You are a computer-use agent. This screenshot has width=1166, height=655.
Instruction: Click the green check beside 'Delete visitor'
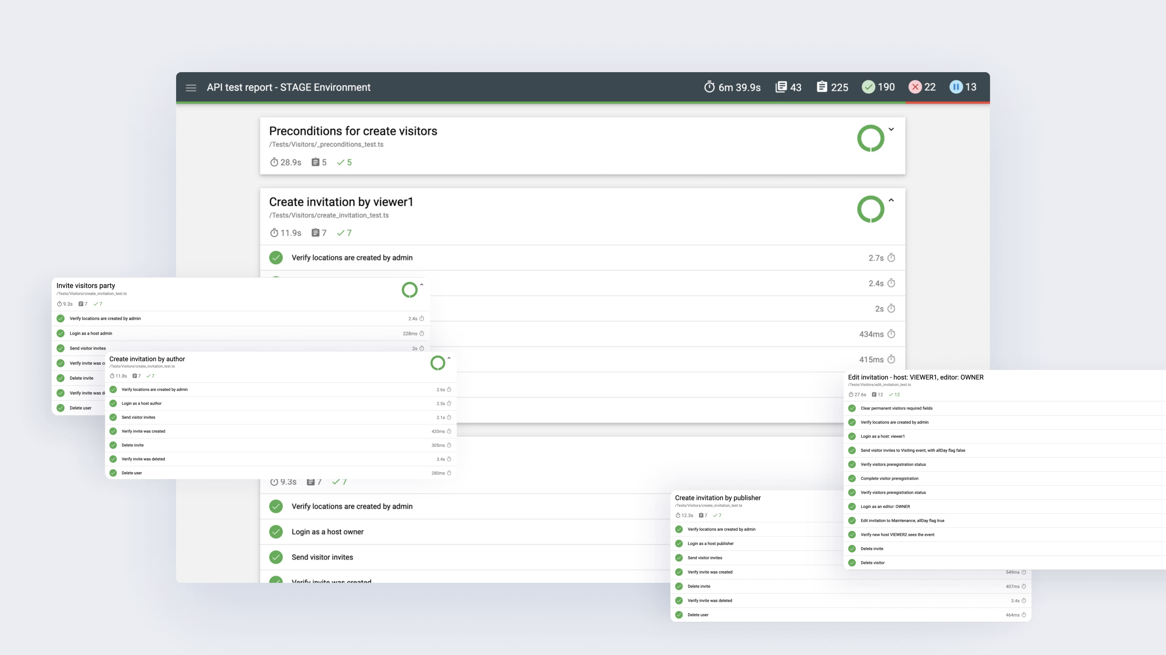(x=852, y=563)
